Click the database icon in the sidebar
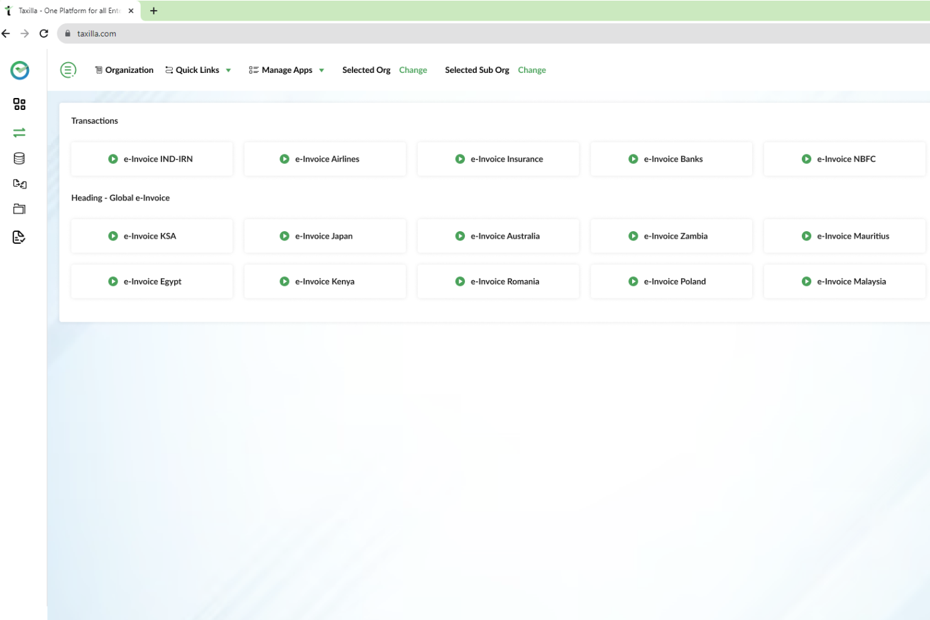Image resolution: width=930 pixels, height=620 pixels. (x=19, y=158)
